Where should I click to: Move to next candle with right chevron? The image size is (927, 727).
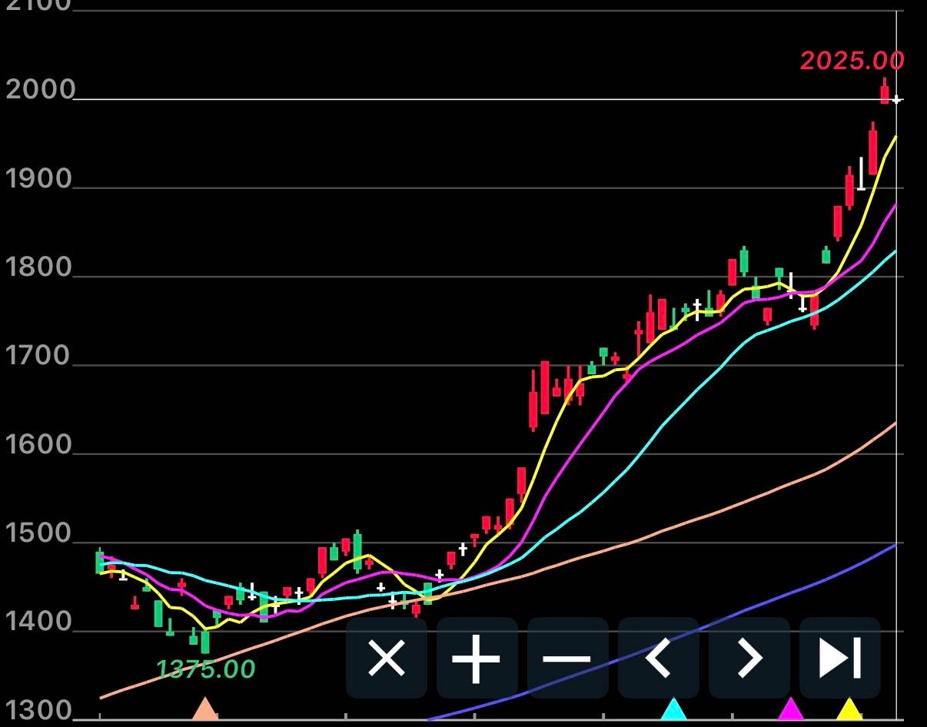click(x=749, y=658)
